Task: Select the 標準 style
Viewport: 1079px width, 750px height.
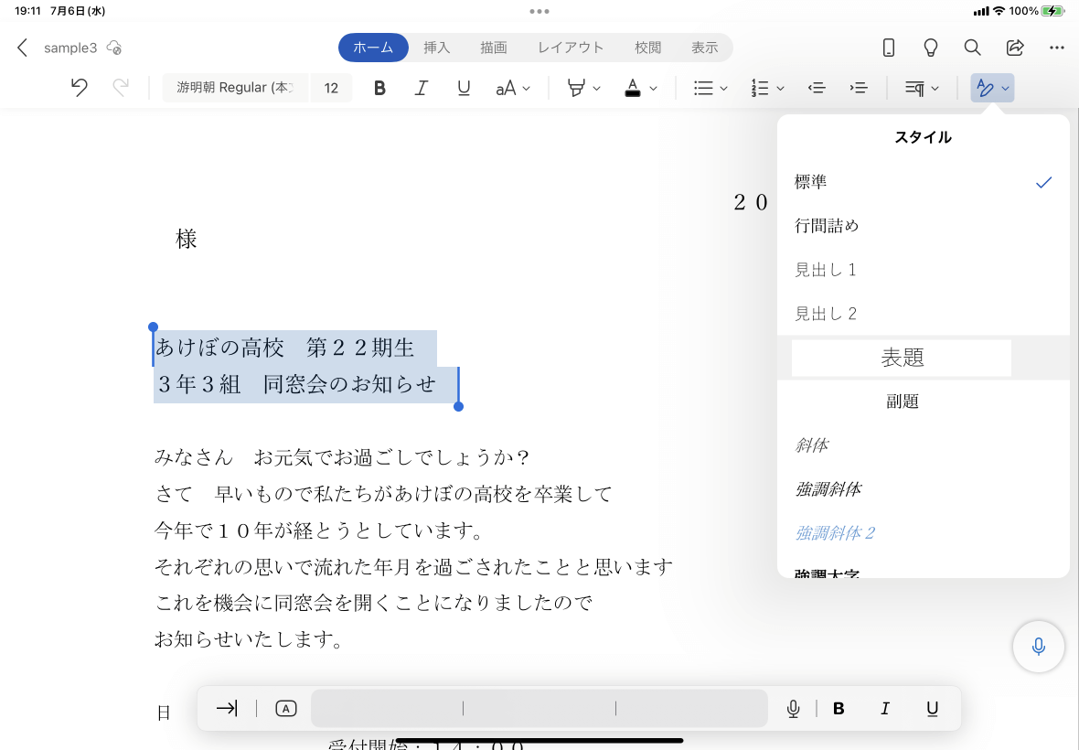Action: point(924,182)
